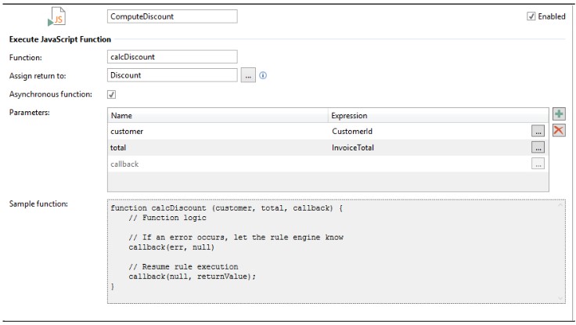576x325 pixels.
Task: Add a new parameter with green plus
Action: [x=558, y=114]
